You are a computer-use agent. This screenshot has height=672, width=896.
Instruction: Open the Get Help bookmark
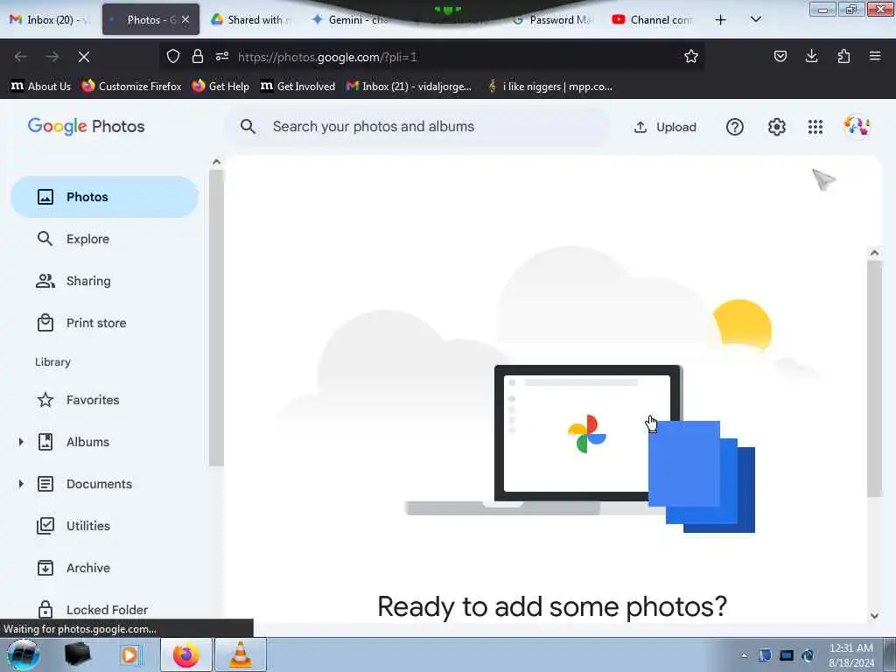220,87
